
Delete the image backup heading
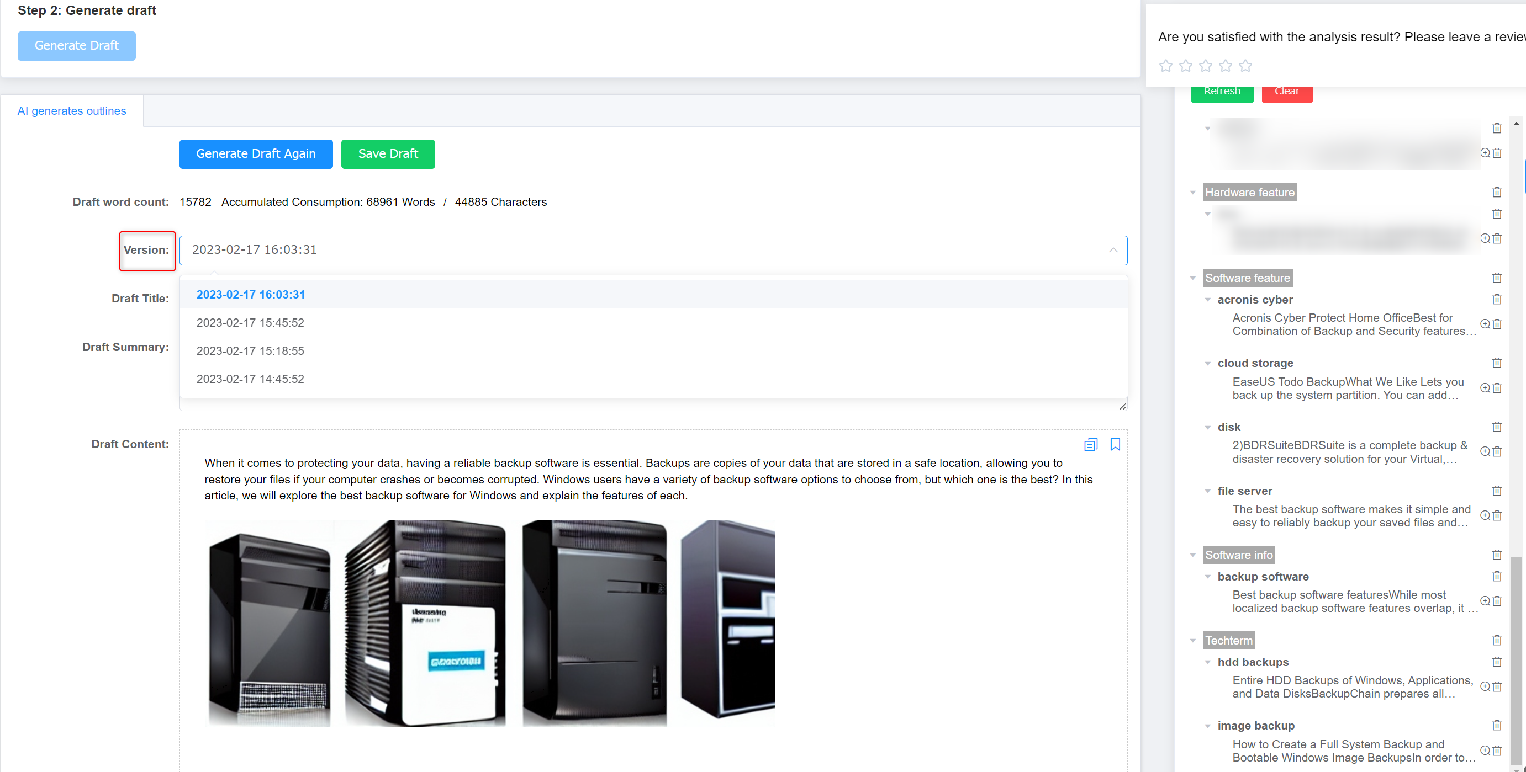[1497, 725]
